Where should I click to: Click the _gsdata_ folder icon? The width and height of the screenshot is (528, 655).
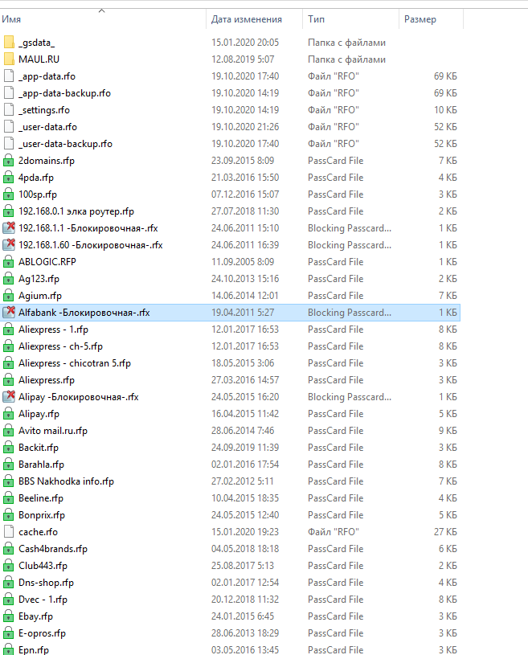9,43
